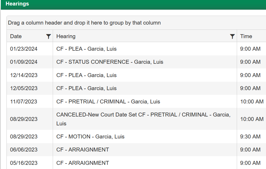Select the 05/16/2023 ARRAIGNMENT hearing

pos(82,163)
